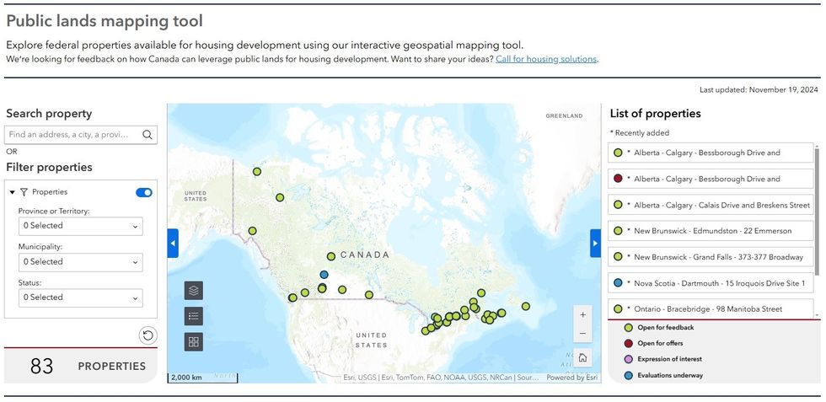
Task: Click the search magnifier icon
Action: (147, 135)
